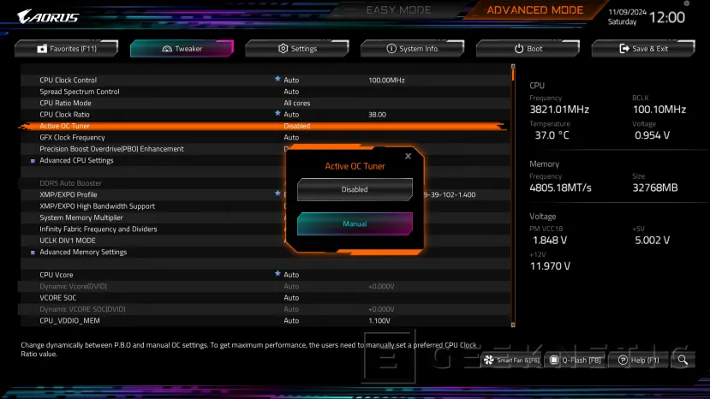
Task: Select Manual in Active OC Tuner popup
Action: pos(355,223)
